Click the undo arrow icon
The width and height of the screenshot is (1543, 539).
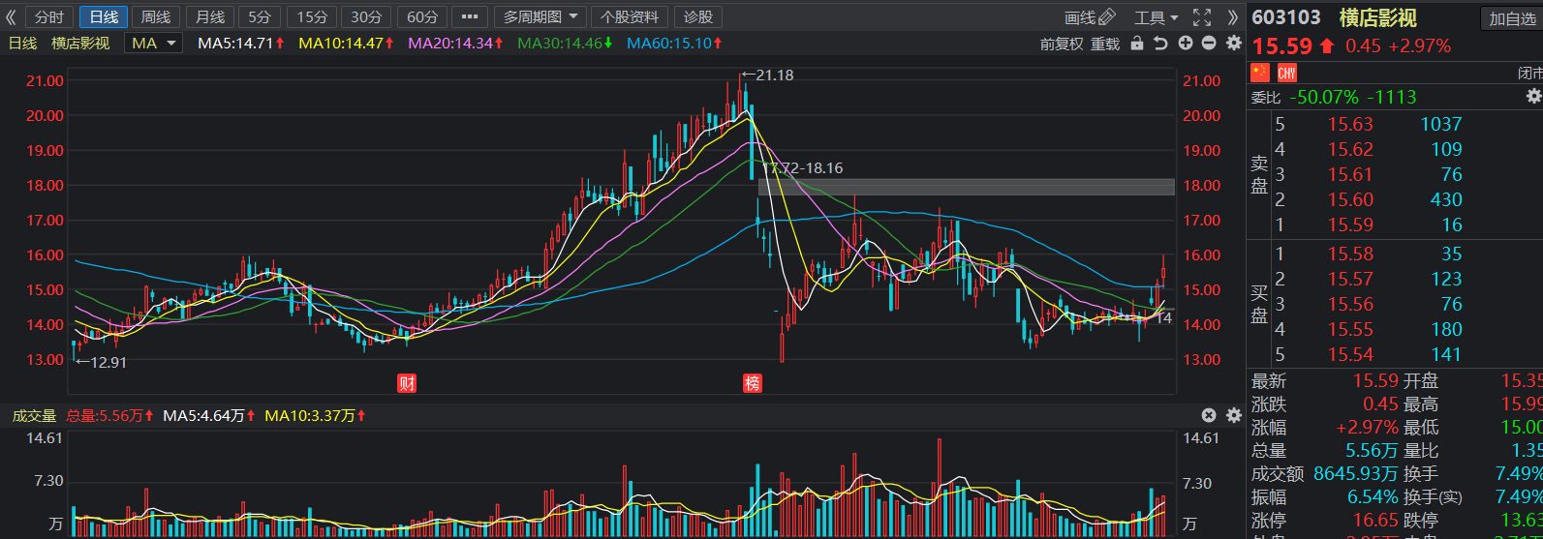point(1160,44)
